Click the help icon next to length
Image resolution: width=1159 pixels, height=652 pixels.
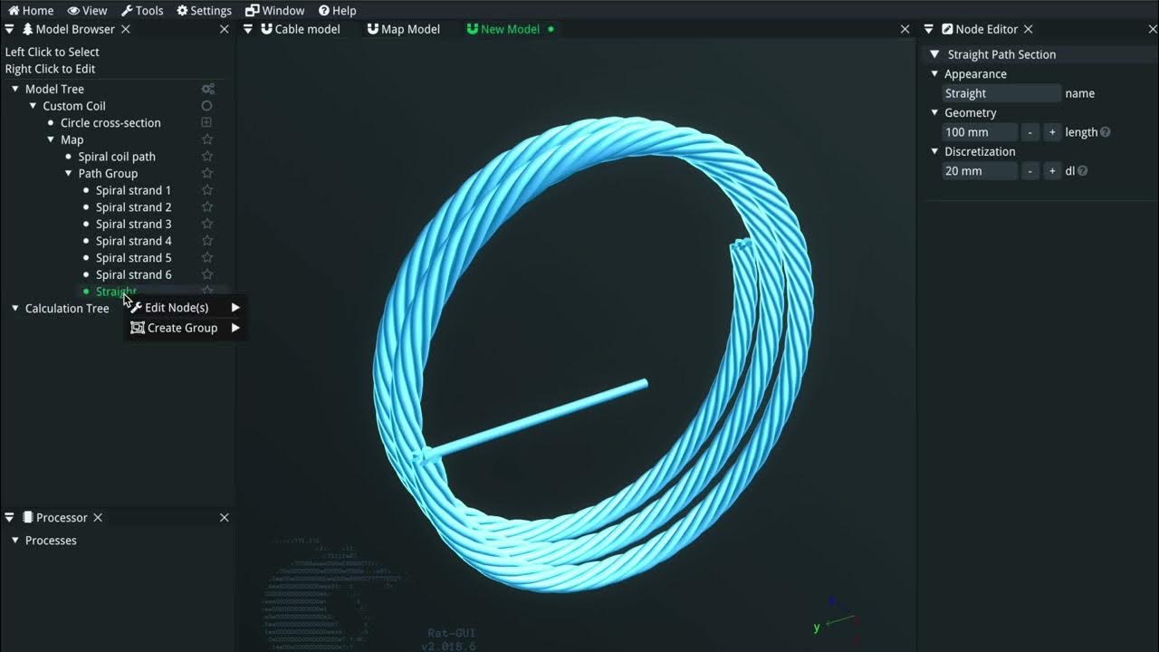pos(1106,132)
